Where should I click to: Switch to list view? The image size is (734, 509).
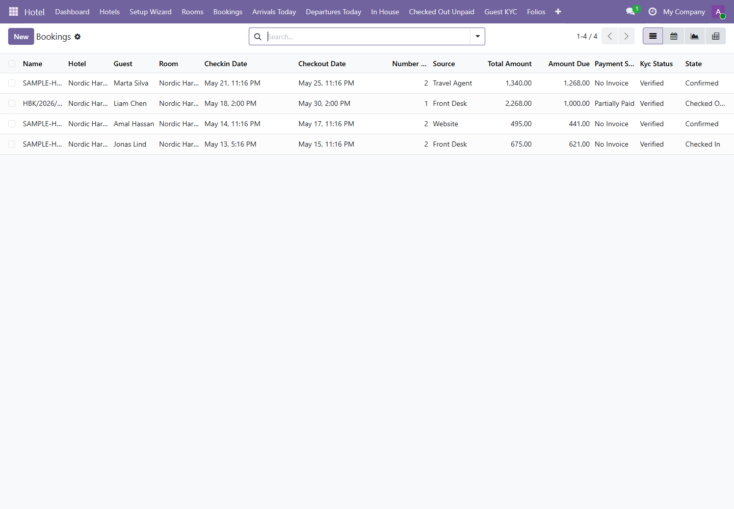pos(653,36)
